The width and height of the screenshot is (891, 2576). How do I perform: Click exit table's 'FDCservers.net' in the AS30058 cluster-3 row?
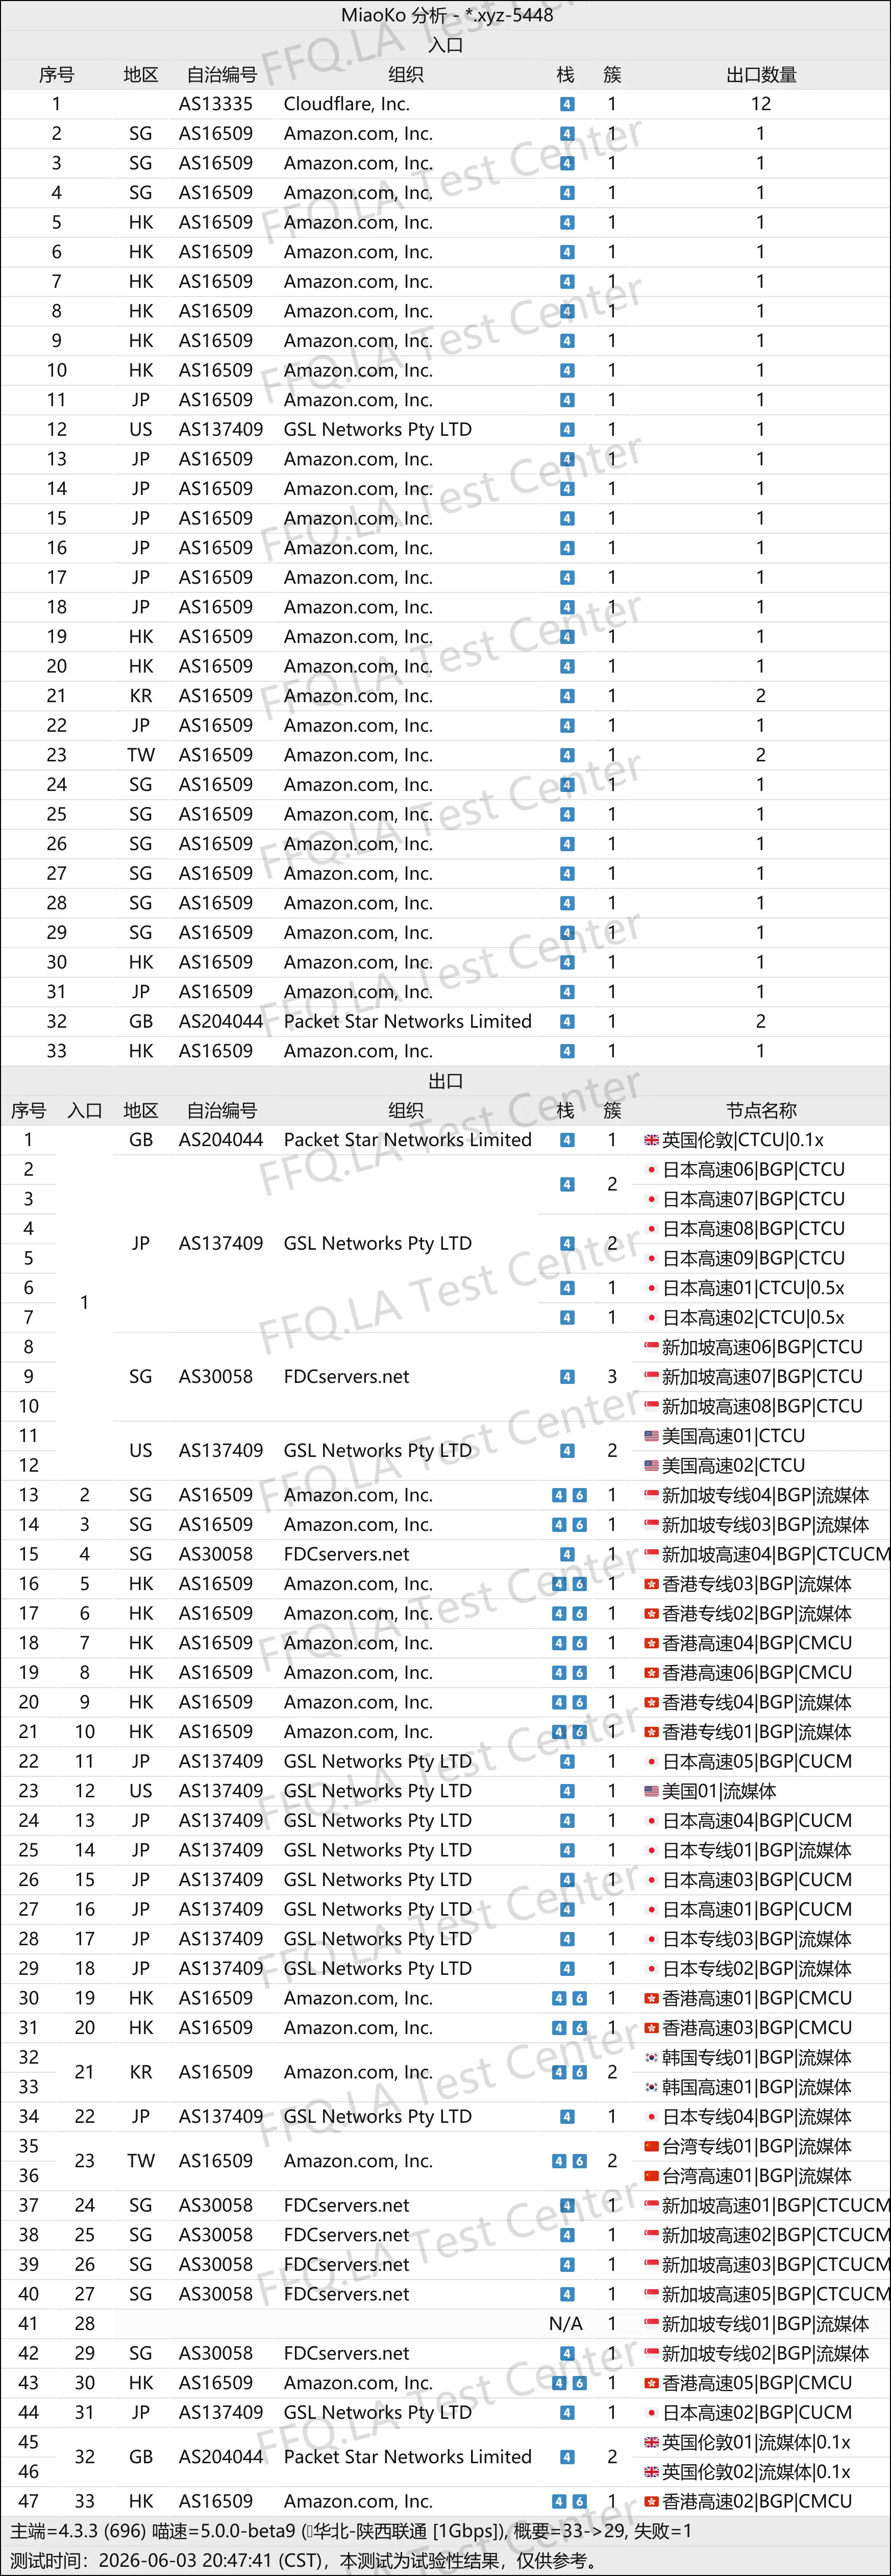[346, 1377]
